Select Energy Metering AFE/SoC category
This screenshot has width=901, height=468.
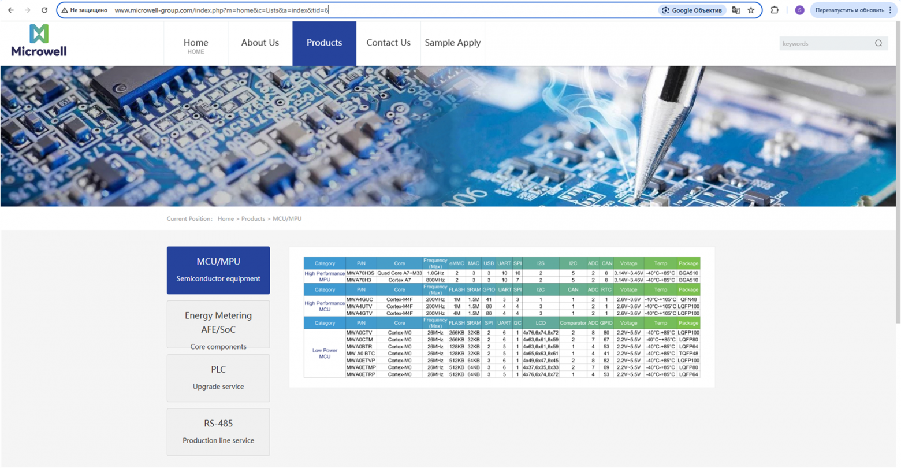[x=218, y=324]
